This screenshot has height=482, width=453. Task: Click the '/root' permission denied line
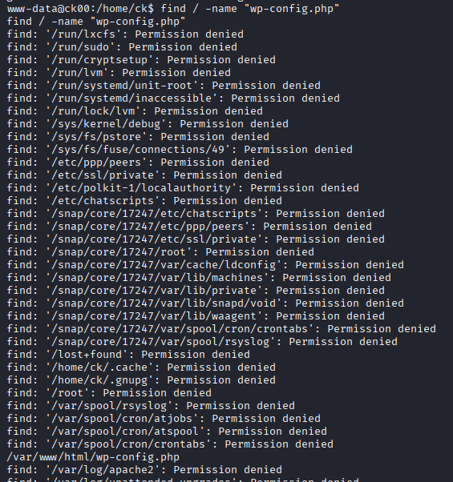coord(109,393)
